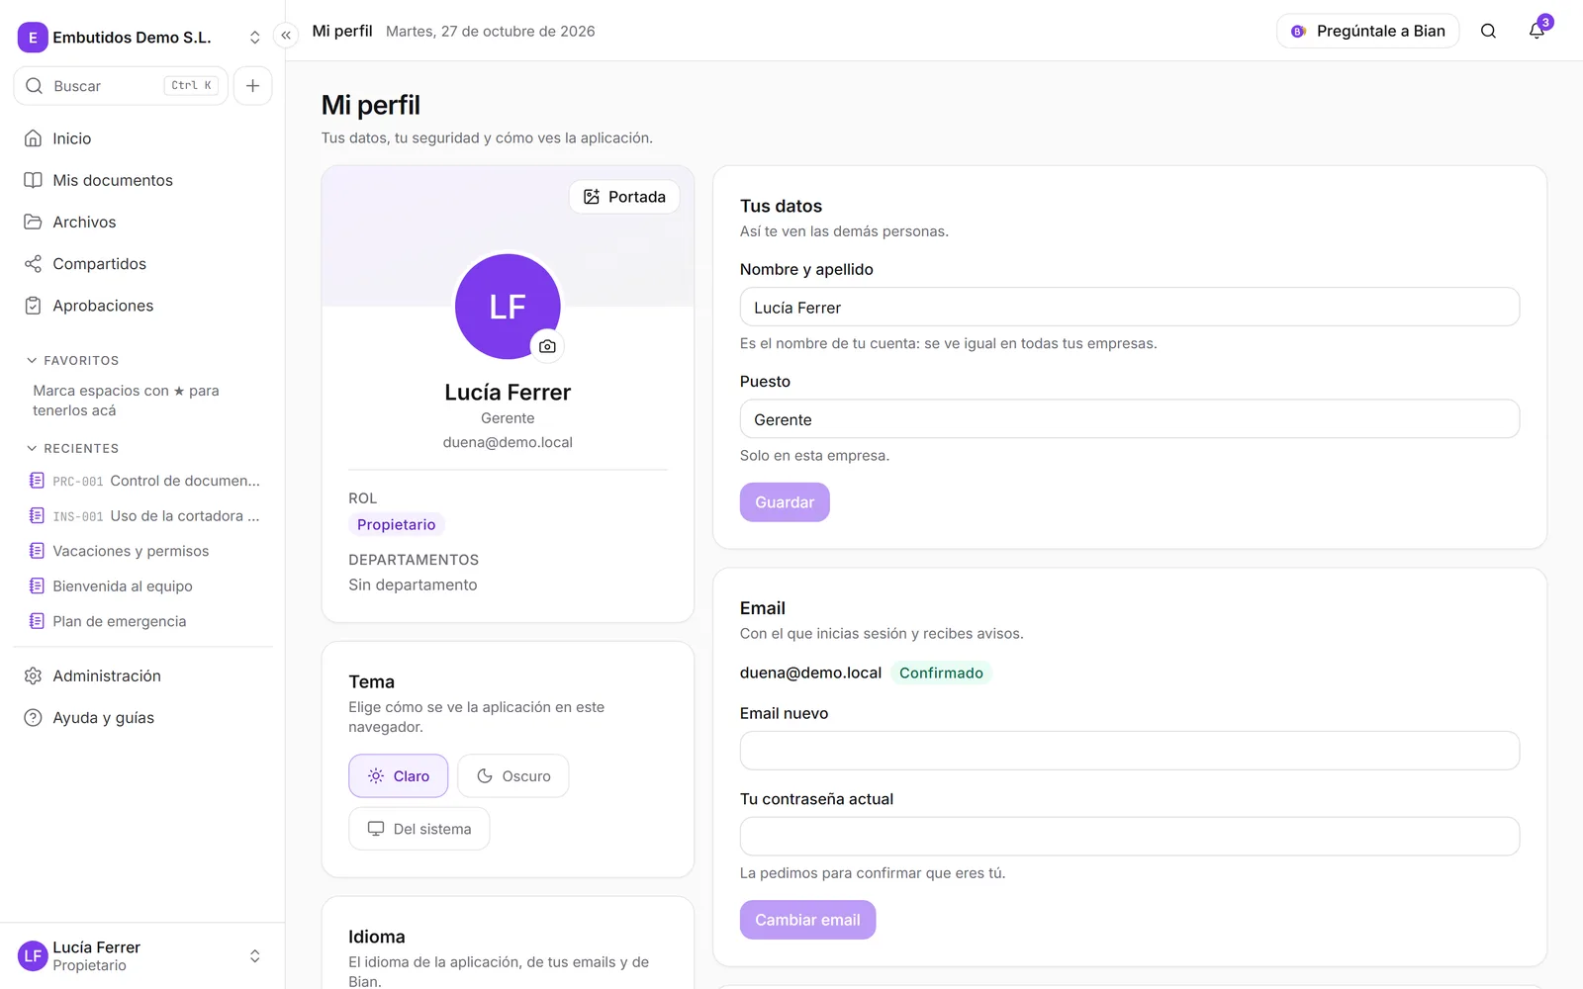Change avatar photo using camera icon

point(547,346)
